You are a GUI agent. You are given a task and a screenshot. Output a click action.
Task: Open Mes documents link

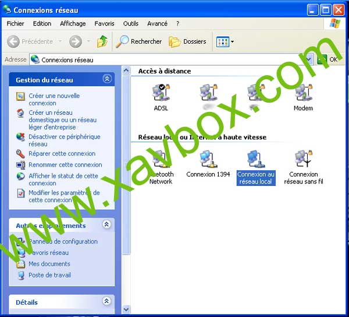(x=49, y=264)
